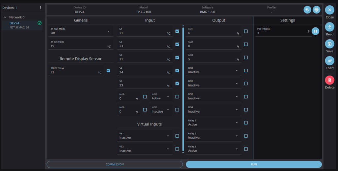Uncheck the S4 input checkbox

(x=177, y=71)
